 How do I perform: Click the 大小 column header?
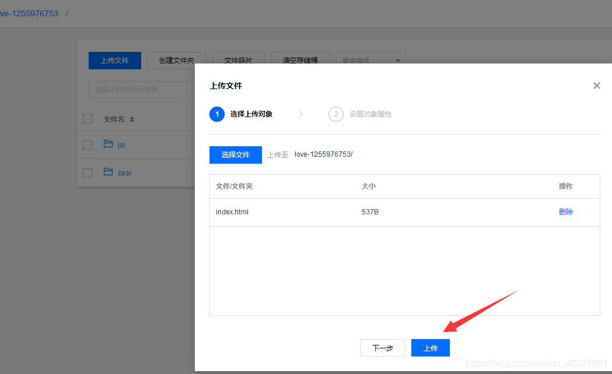click(369, 186)
